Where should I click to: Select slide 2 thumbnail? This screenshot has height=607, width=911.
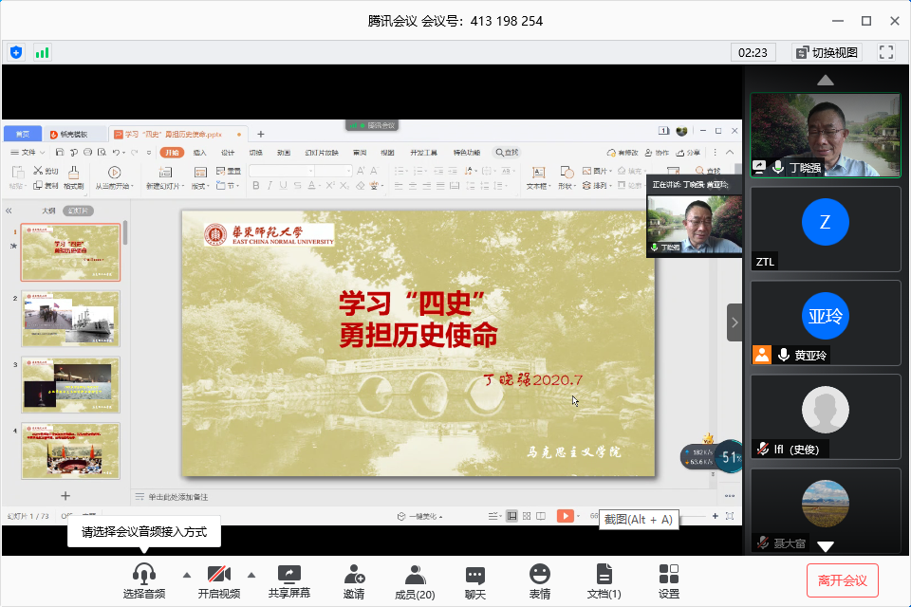pos(71,319)
